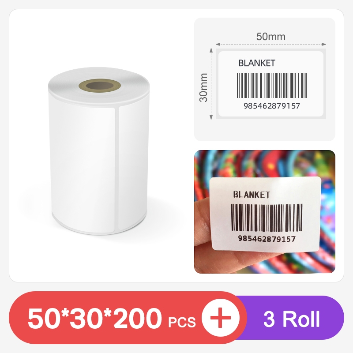
Task: Click the 30mm height dimension label
Action: [203, 87]
